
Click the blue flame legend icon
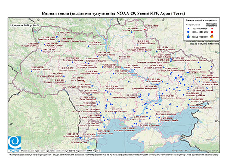coord(189,36)
